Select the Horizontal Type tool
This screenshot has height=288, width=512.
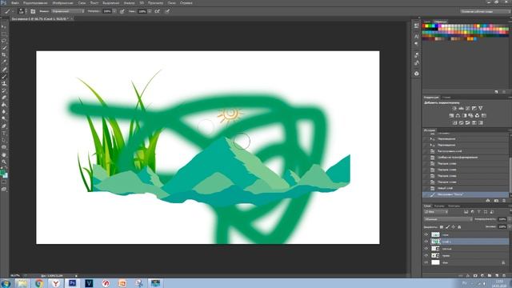(x=4, y=133)
